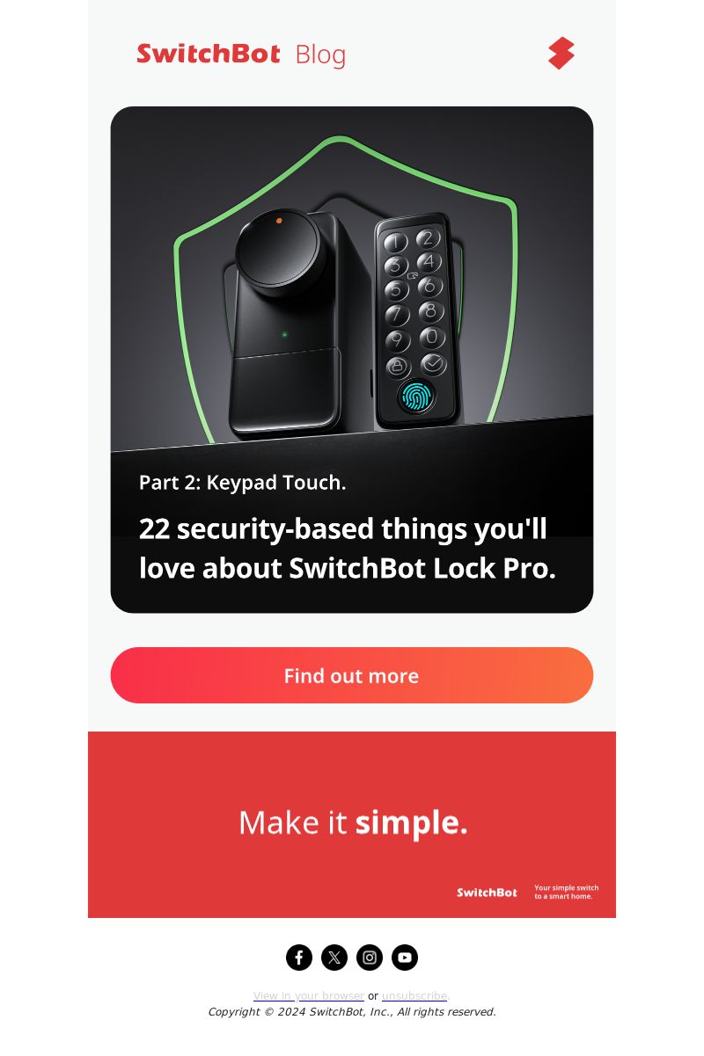Click the fingerprint sensor on the keypad image
Viewport: 704px width, 1056px height.
point(415,397)
